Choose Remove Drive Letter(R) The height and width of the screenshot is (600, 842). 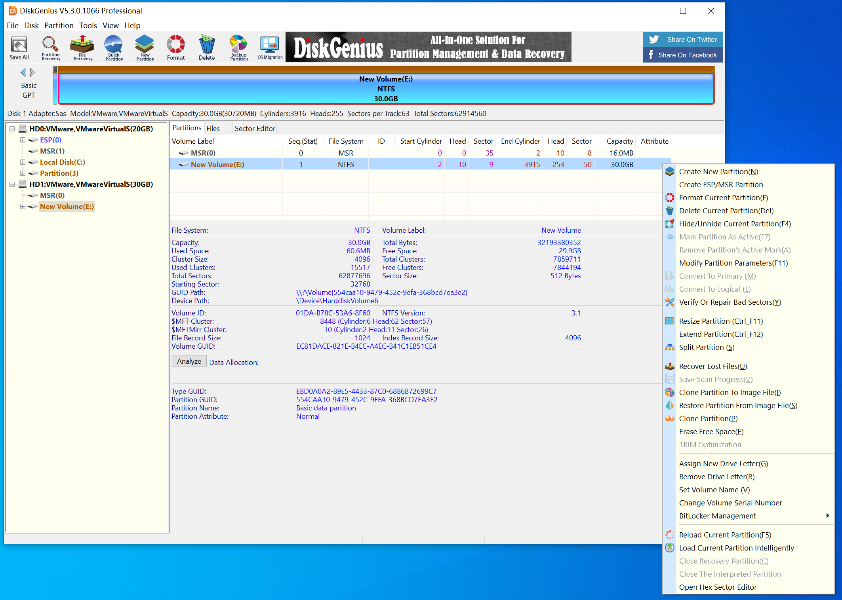coord(717,477)
